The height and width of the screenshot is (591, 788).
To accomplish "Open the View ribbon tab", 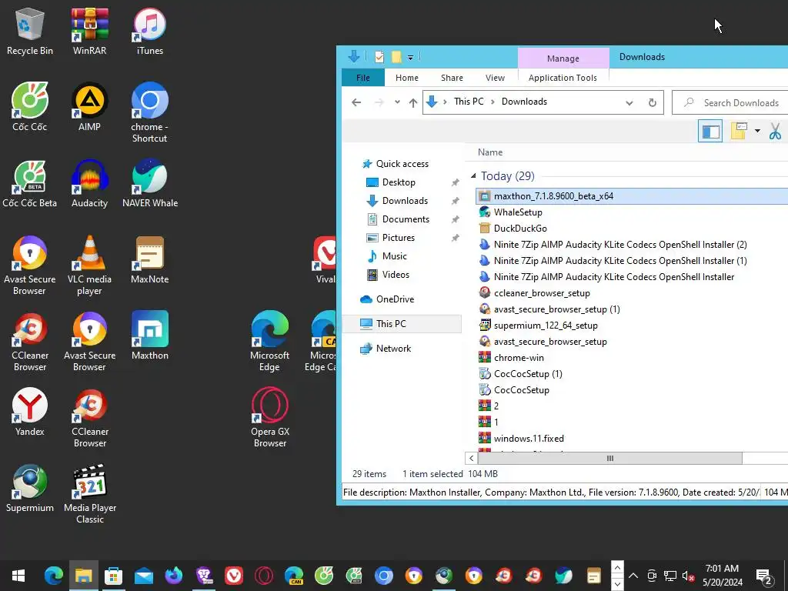I will point(495,78).
